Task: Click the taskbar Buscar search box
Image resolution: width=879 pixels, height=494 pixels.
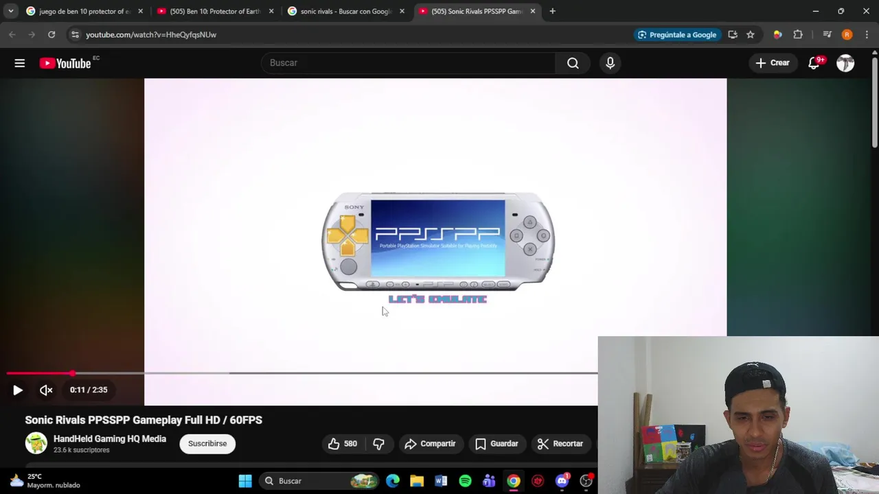Action: point(320,481)
